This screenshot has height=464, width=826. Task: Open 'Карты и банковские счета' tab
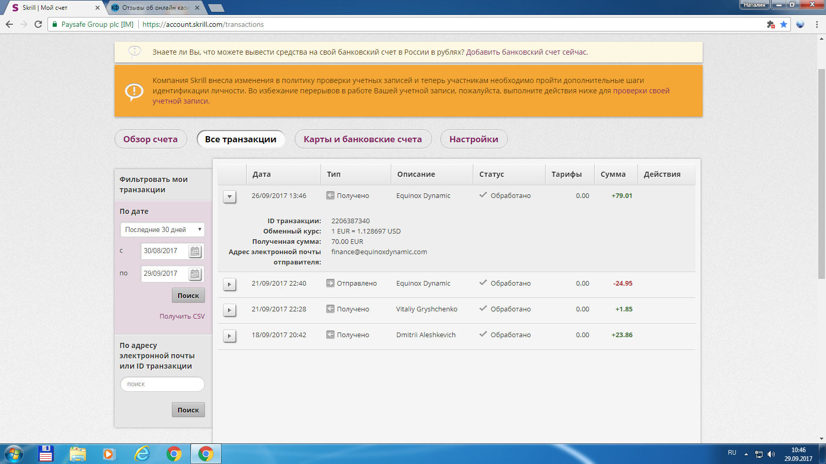[362, 139]
